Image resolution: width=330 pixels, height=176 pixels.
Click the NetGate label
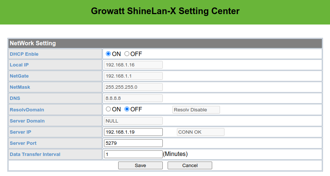tap(19, 76)
